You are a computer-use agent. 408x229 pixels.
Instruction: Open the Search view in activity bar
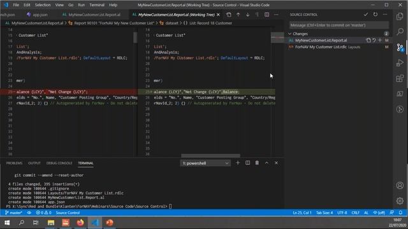point(400,32)
